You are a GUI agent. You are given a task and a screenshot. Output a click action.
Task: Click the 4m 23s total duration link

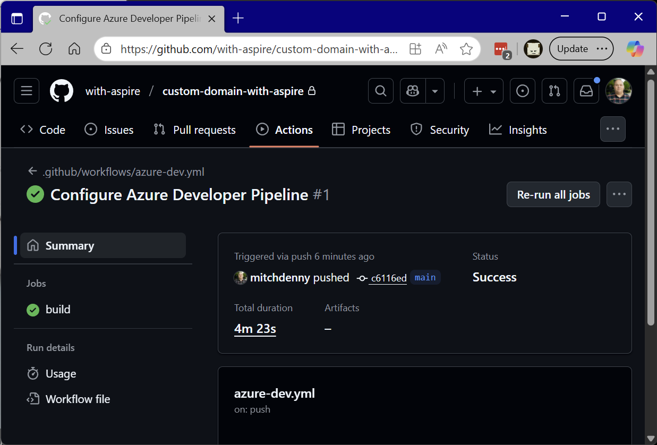coord(255,329)
